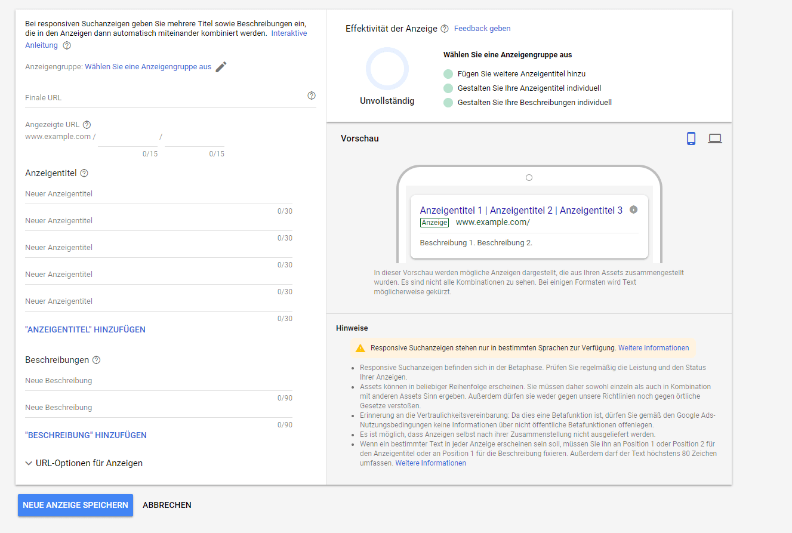Click the ABBRECHEN button
The image size is (792, 533).
[167, 505]
